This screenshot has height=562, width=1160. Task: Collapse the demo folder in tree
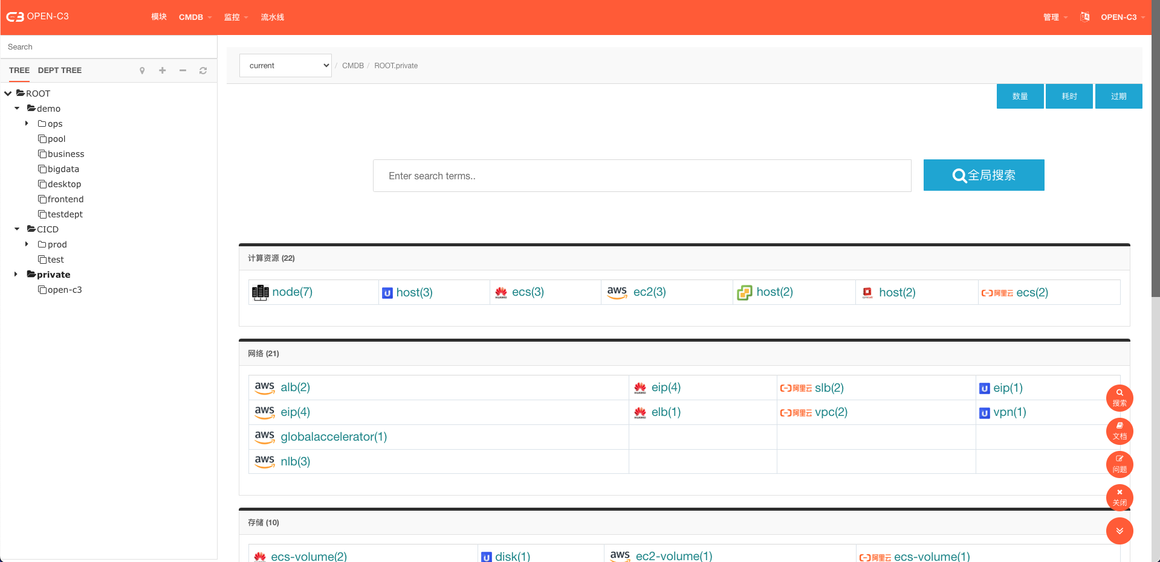click(17, 109)
